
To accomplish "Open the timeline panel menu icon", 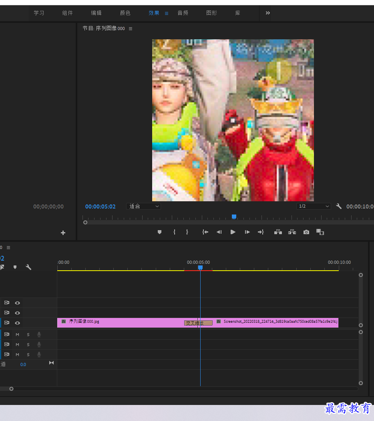I will pyautogui.click(x=8, y=247).
